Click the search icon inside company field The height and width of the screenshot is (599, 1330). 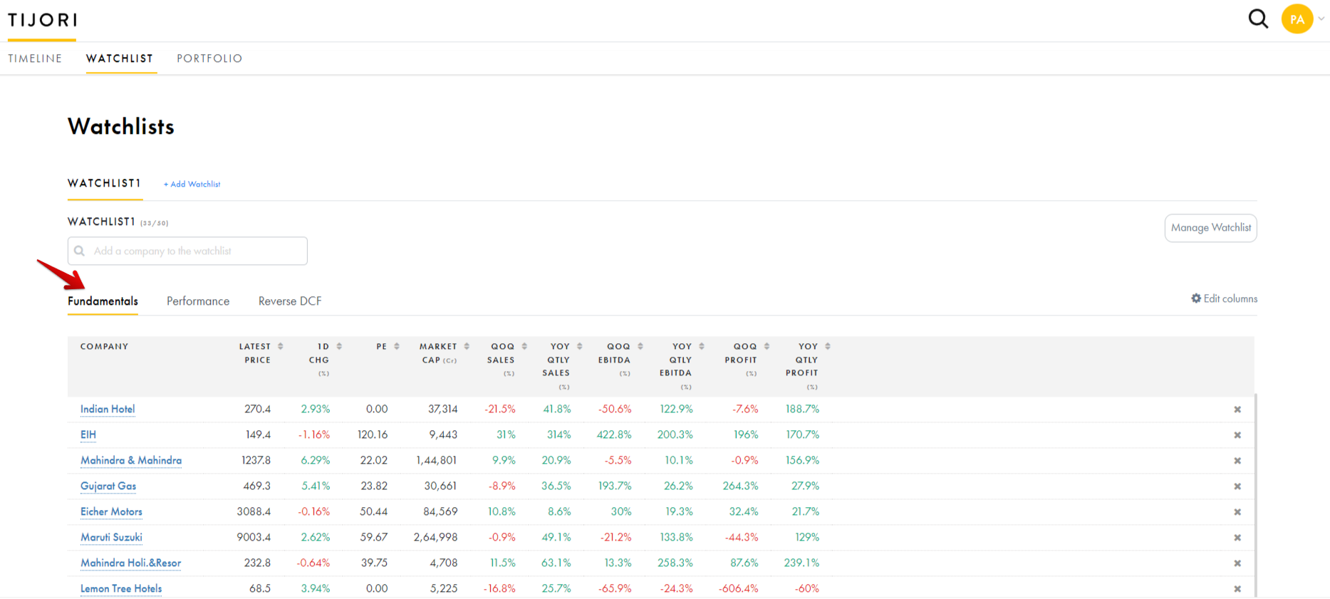click(80, 251)
